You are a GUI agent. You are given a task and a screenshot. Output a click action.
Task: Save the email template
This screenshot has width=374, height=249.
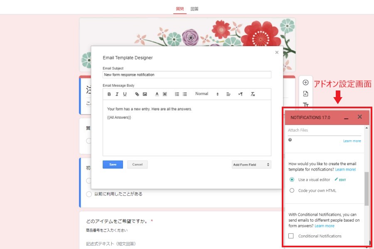tap(113, 164)
